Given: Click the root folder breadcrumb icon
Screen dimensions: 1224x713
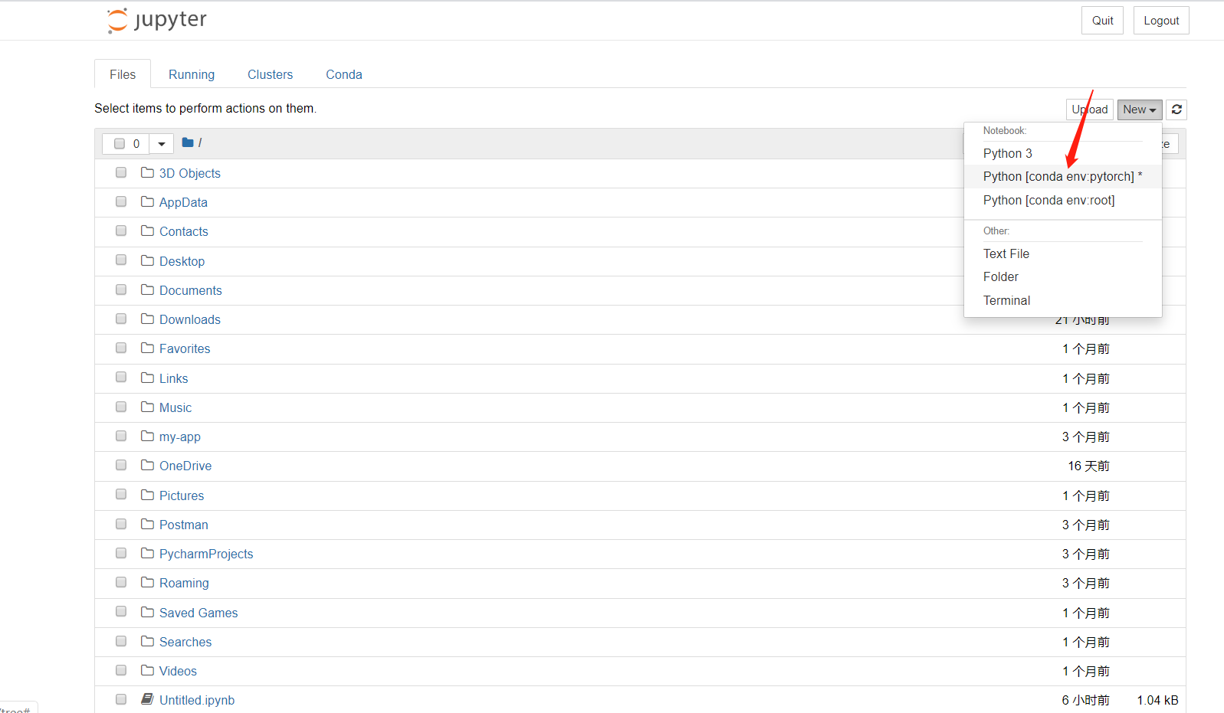Looking at the screenshot, I should [188, 142].
